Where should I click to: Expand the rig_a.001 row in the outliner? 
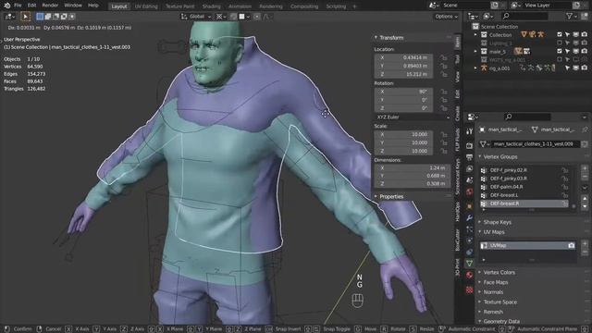point(475,68)
